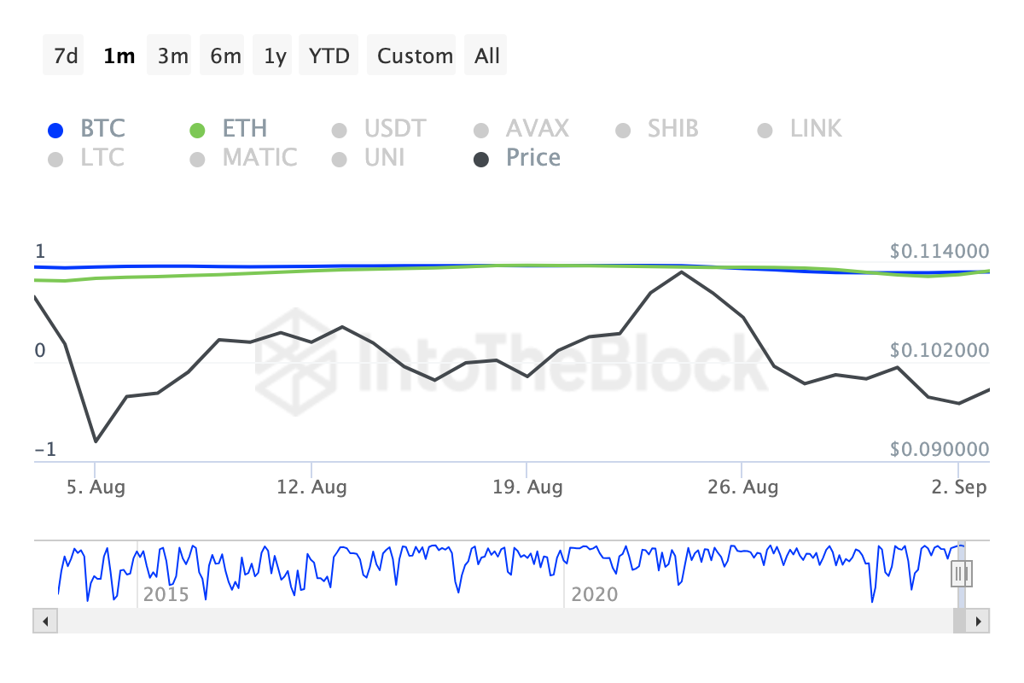This screenshot has height=683, width=1024.
Task: Toggle the Price series off
Action: coord(481,158)
